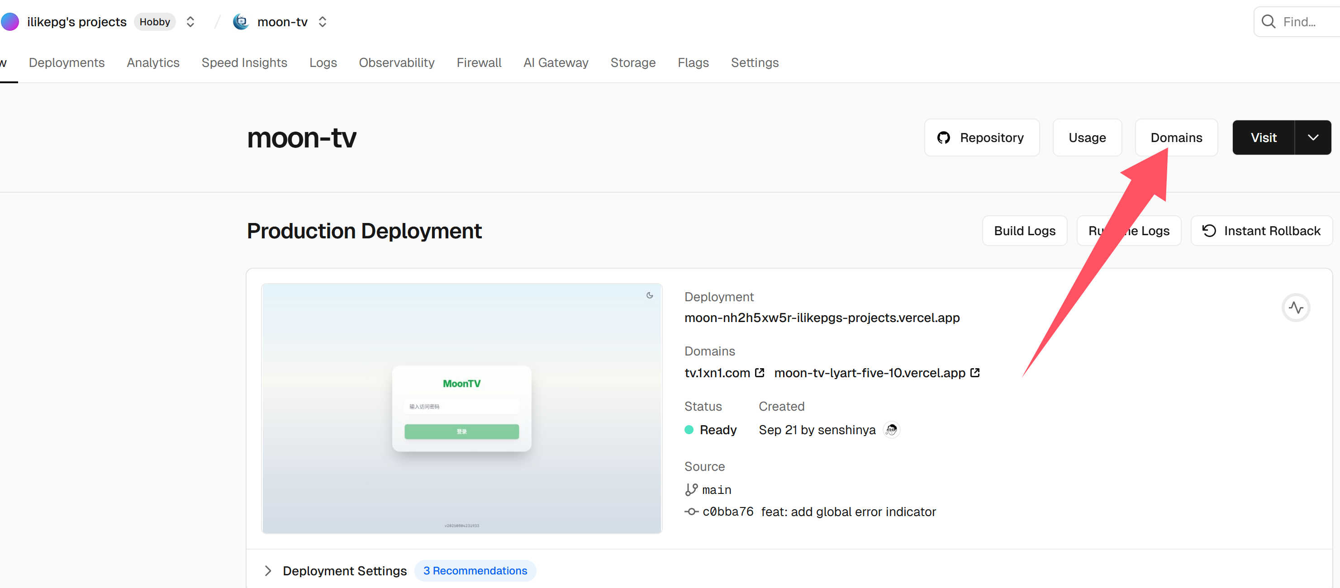Screen dimensions: 1340x588
Task: Open the GitHub Repository button
Action: tap(981, 138)
